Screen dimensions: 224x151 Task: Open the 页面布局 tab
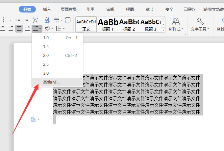coord(69,10)
